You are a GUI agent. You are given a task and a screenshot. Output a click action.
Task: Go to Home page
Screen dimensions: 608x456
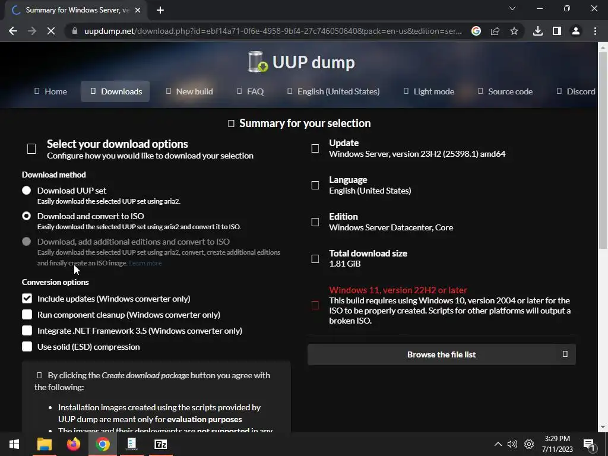[51, 91]
